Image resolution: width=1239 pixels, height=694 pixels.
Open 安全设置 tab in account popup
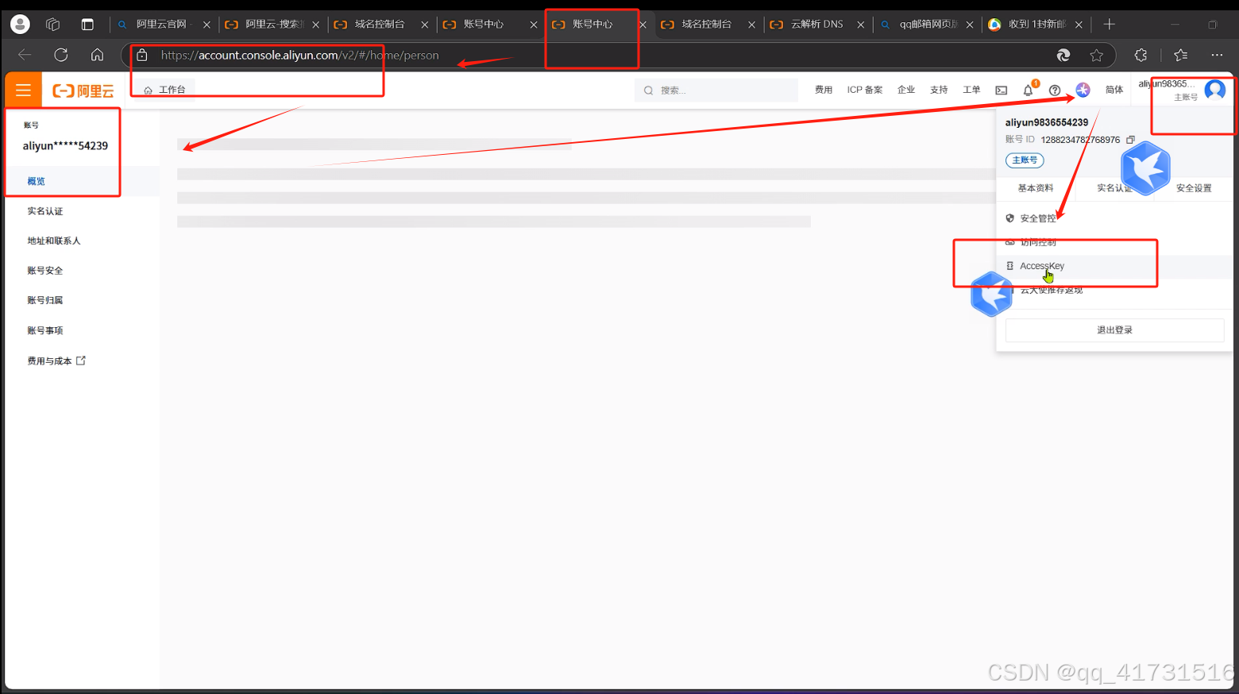click(1194, 188)
